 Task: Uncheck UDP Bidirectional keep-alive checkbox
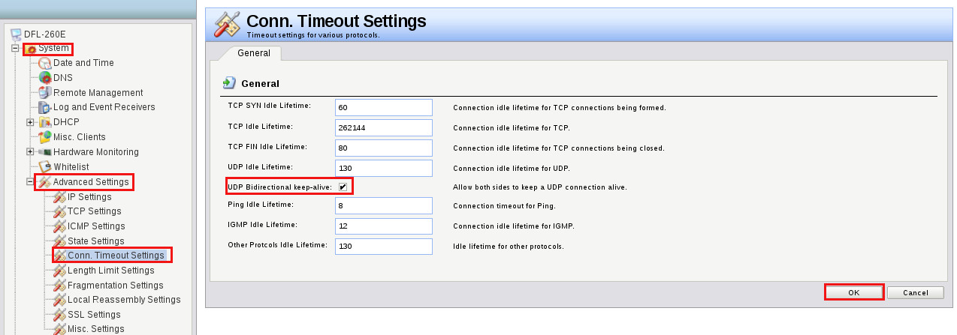pyautogui.click(x=343, y=186)
